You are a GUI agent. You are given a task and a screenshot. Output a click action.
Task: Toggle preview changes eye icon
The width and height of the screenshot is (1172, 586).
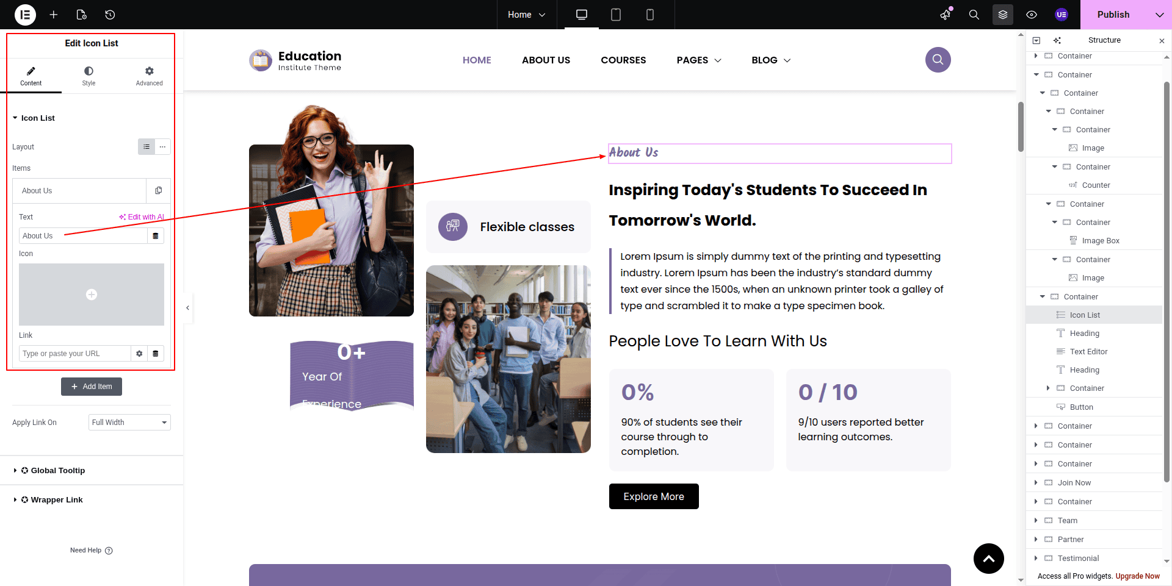[1032, 15]
